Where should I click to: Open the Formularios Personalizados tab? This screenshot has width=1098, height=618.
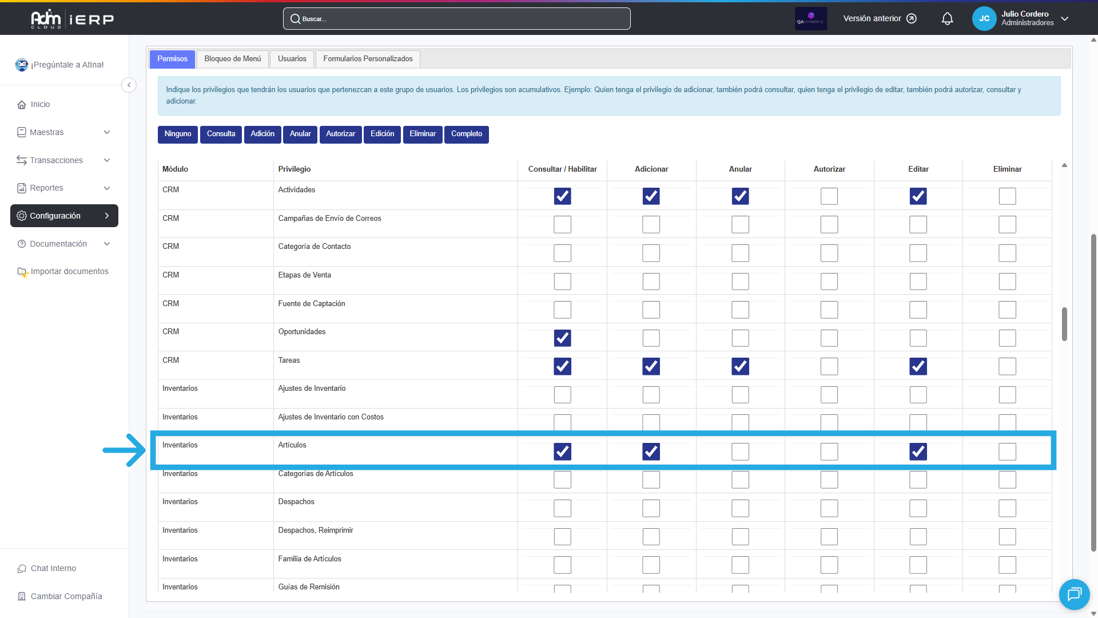click(x=368, y=59)
